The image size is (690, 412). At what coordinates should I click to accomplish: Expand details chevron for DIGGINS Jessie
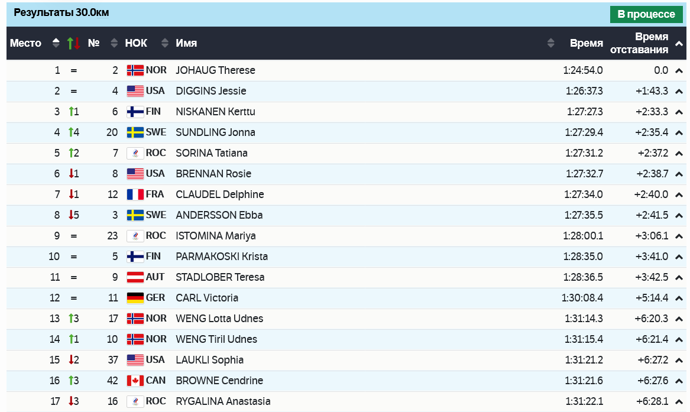(679, 92)
